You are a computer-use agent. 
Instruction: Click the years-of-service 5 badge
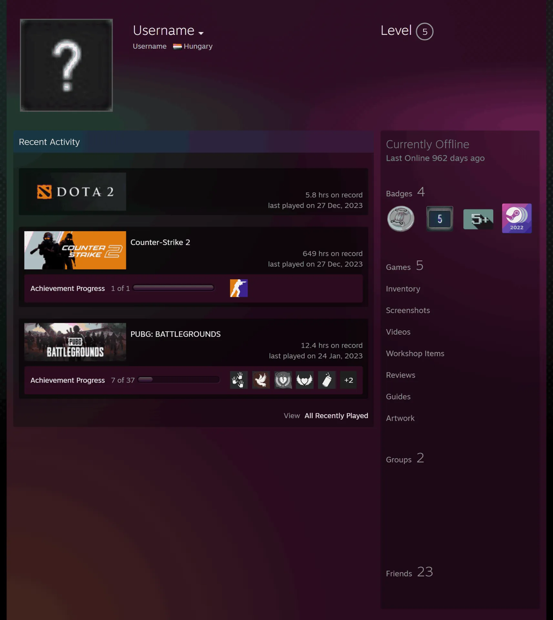click(x=440, y=219)
